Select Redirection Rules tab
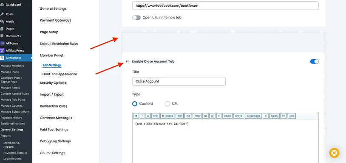 [54, 106]
